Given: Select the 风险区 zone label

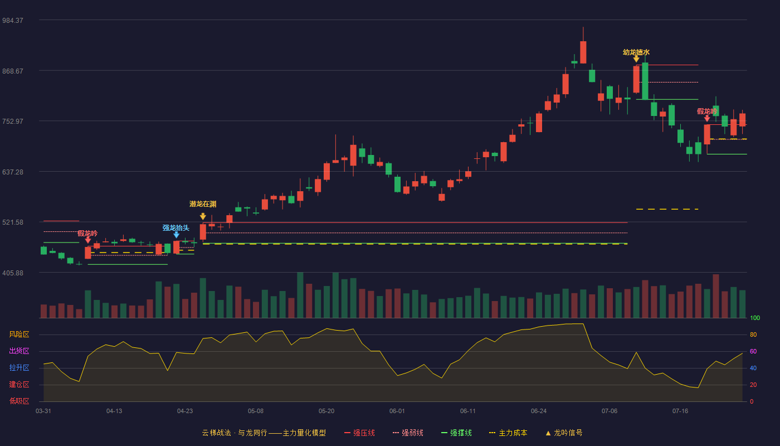Looking at the screenshot, I should [x=19, y=334].
